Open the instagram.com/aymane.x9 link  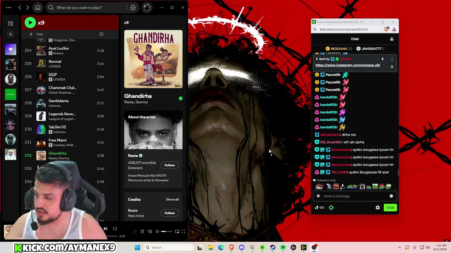coord(348,65)
